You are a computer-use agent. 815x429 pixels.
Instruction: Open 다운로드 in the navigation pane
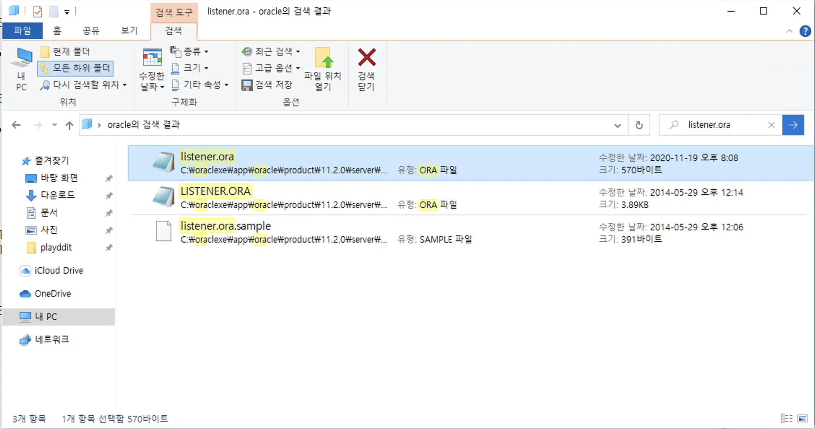(x=57, y=195)
